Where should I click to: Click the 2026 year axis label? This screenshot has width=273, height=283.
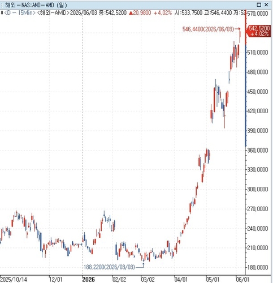tap(88, 279)
